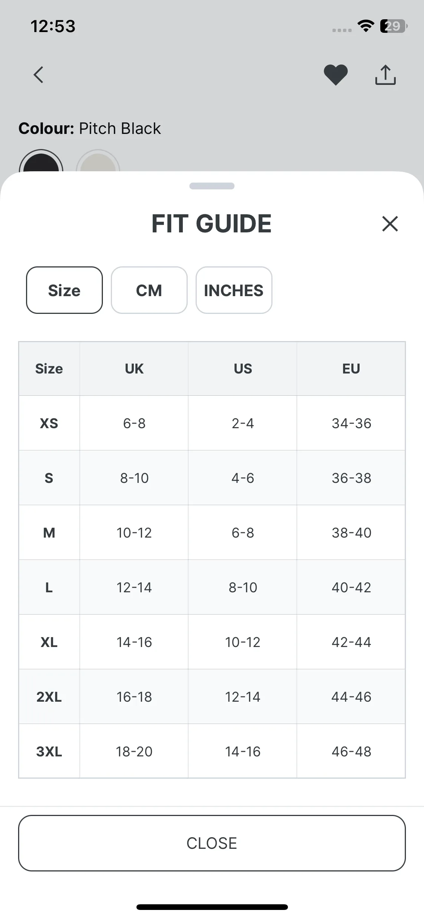Switch to the CM tab
The height and width of the screenshot is (919, 424).
pos(149,290)
